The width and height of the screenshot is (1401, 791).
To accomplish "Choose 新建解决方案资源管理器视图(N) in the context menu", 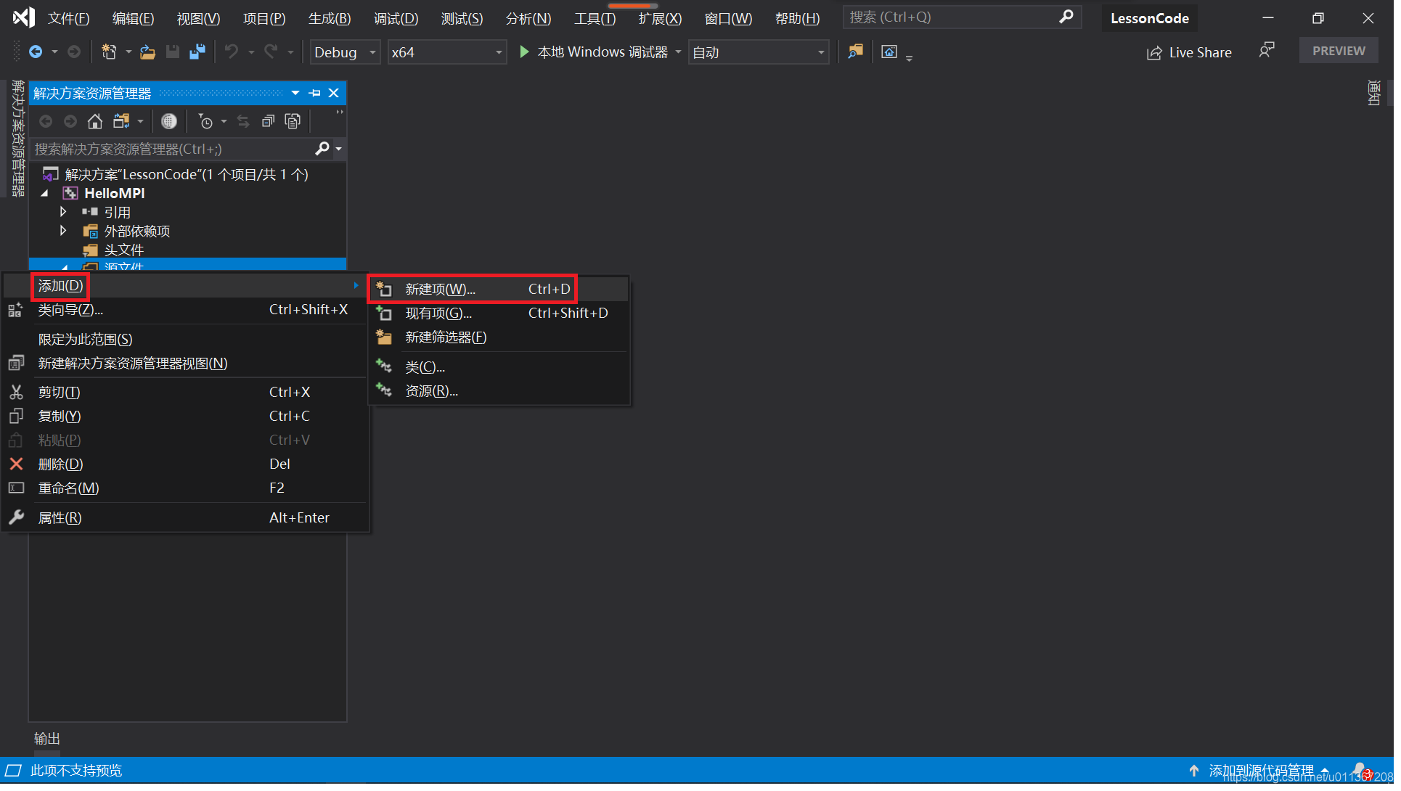I will click(x=185, y=364).
